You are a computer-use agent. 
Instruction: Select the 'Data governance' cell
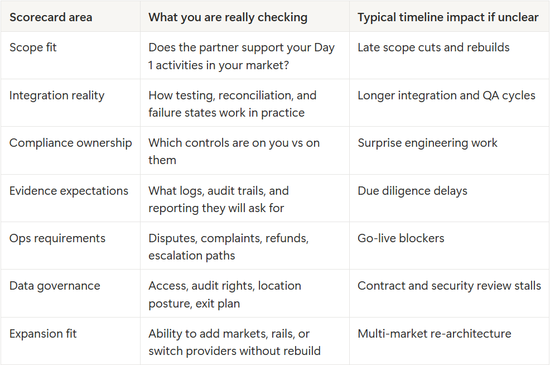tap(55, 286)
